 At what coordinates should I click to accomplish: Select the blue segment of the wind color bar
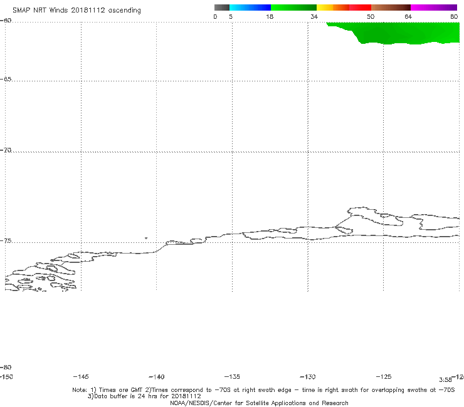click(x=250, y=8)
